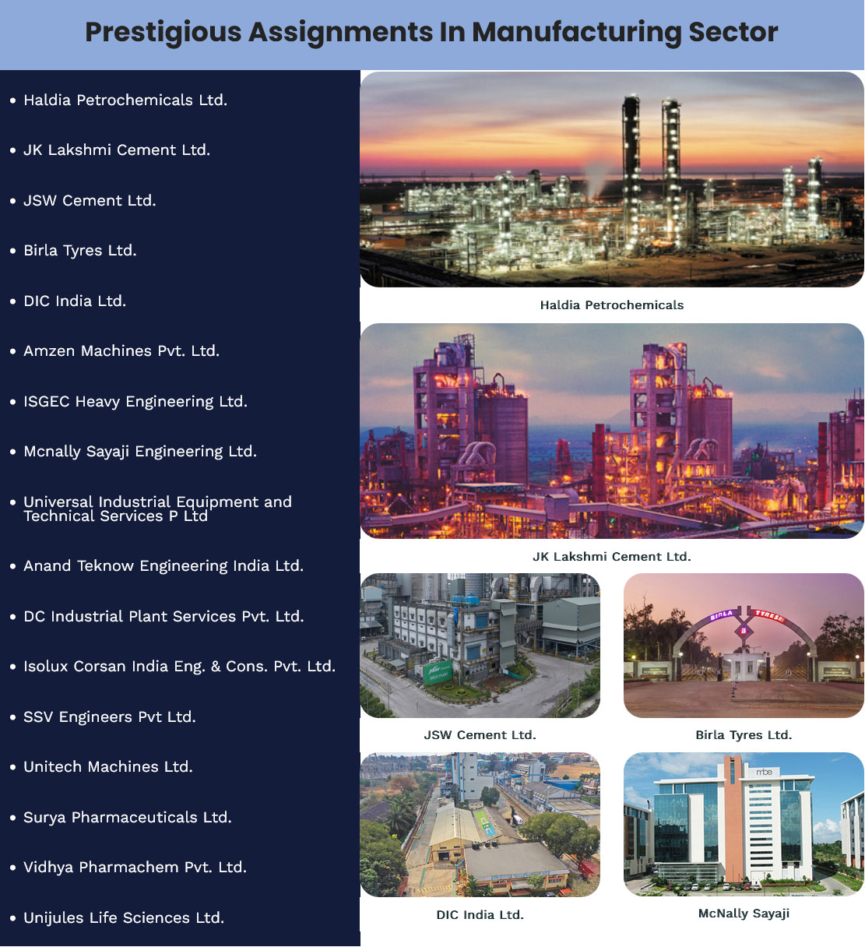The width and height of the screenshot is (865, 947).
Task: Select "Birla Tyres Ltd." in the list
Action: pyautogui.click(x=80, y=251)
